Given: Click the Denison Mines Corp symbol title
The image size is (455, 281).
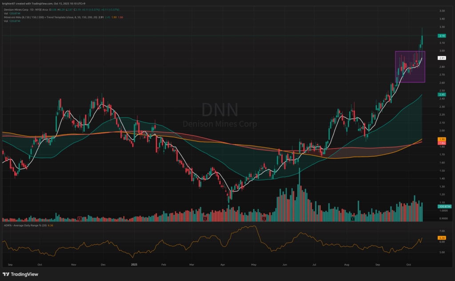Looking at the screenshot, I should tap(18, 10).
